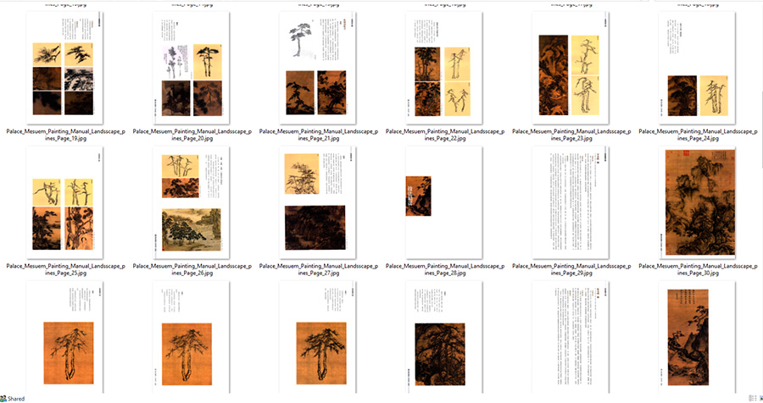The image size is (763, 403).
Task: Select the Page_30 landscape painting thumbnail
Action: (698, 202)
